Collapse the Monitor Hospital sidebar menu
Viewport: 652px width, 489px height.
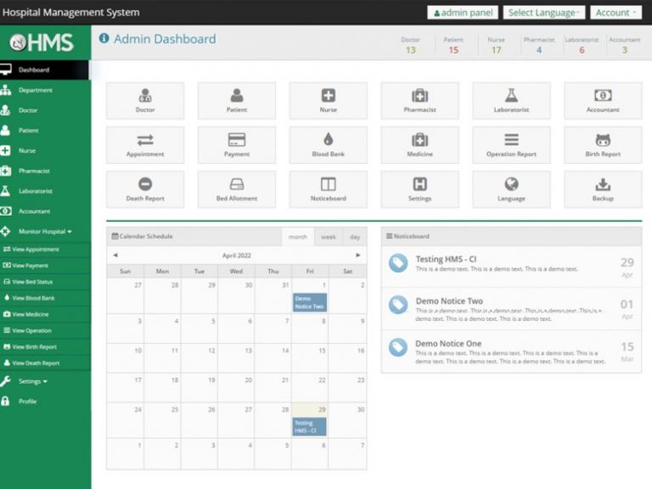pos(45,231)
